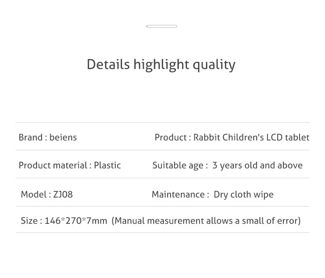The width and height of the screenshot is (325, 278).
Task: Click Dry cloth wipe text
Action: coord(243,195)
